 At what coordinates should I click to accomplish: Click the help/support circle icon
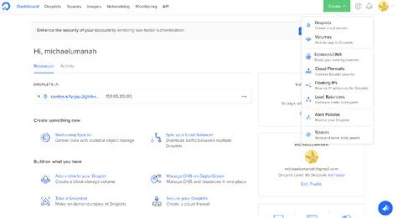point(358,6)
